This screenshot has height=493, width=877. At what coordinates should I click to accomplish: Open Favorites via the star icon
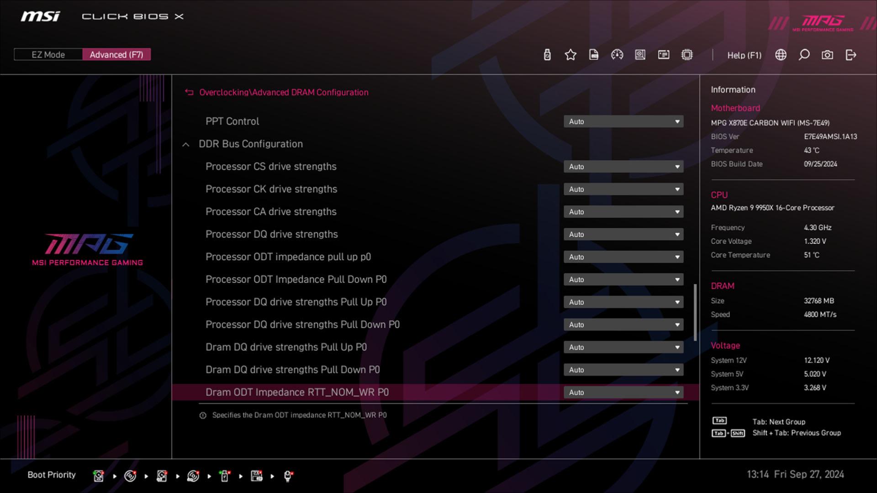coord(571,55)
